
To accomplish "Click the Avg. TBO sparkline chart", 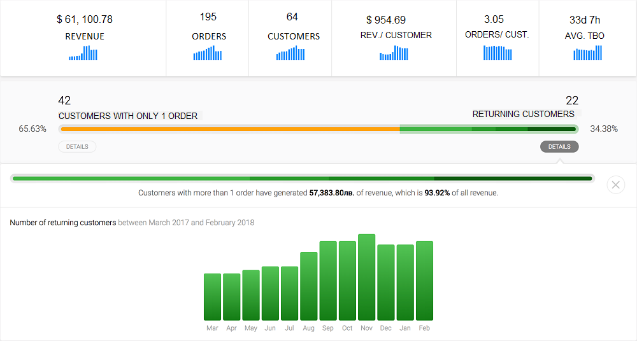I will click(587, 53).
